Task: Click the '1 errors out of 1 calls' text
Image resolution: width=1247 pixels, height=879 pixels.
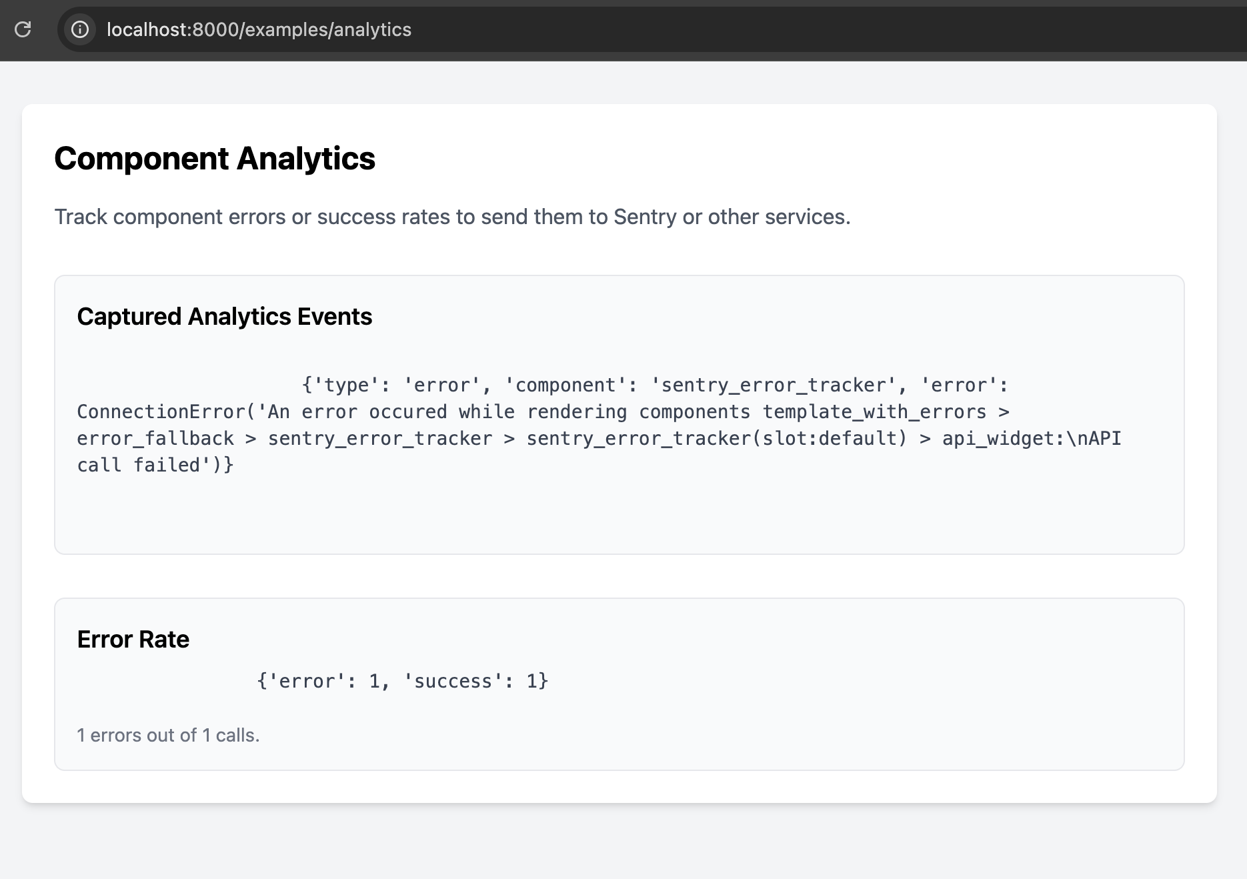Action: pos(168,734)
